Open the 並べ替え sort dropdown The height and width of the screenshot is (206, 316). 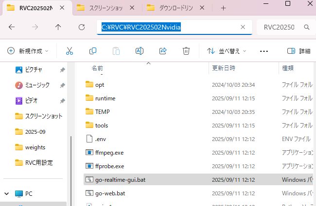pos(227,51)
